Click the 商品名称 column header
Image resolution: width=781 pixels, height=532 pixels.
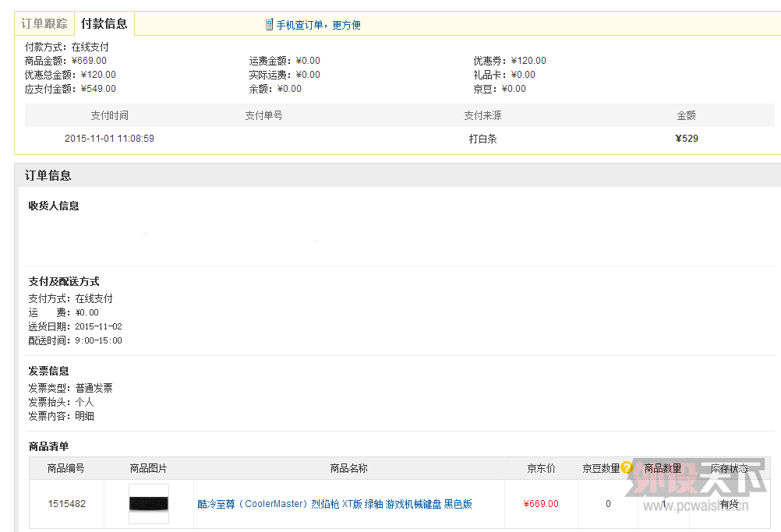348,468
